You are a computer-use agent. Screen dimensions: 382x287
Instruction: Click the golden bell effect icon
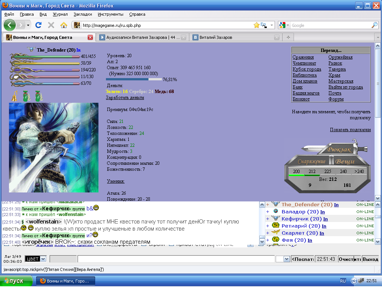[x=15, y=96]
